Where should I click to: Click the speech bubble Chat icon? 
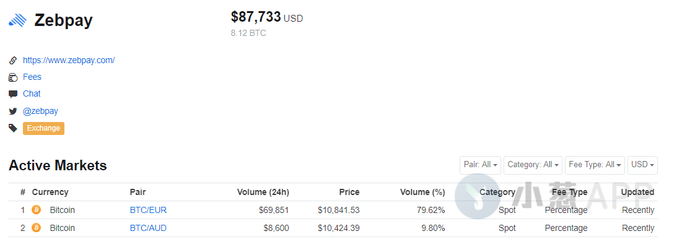pos(13,94)
